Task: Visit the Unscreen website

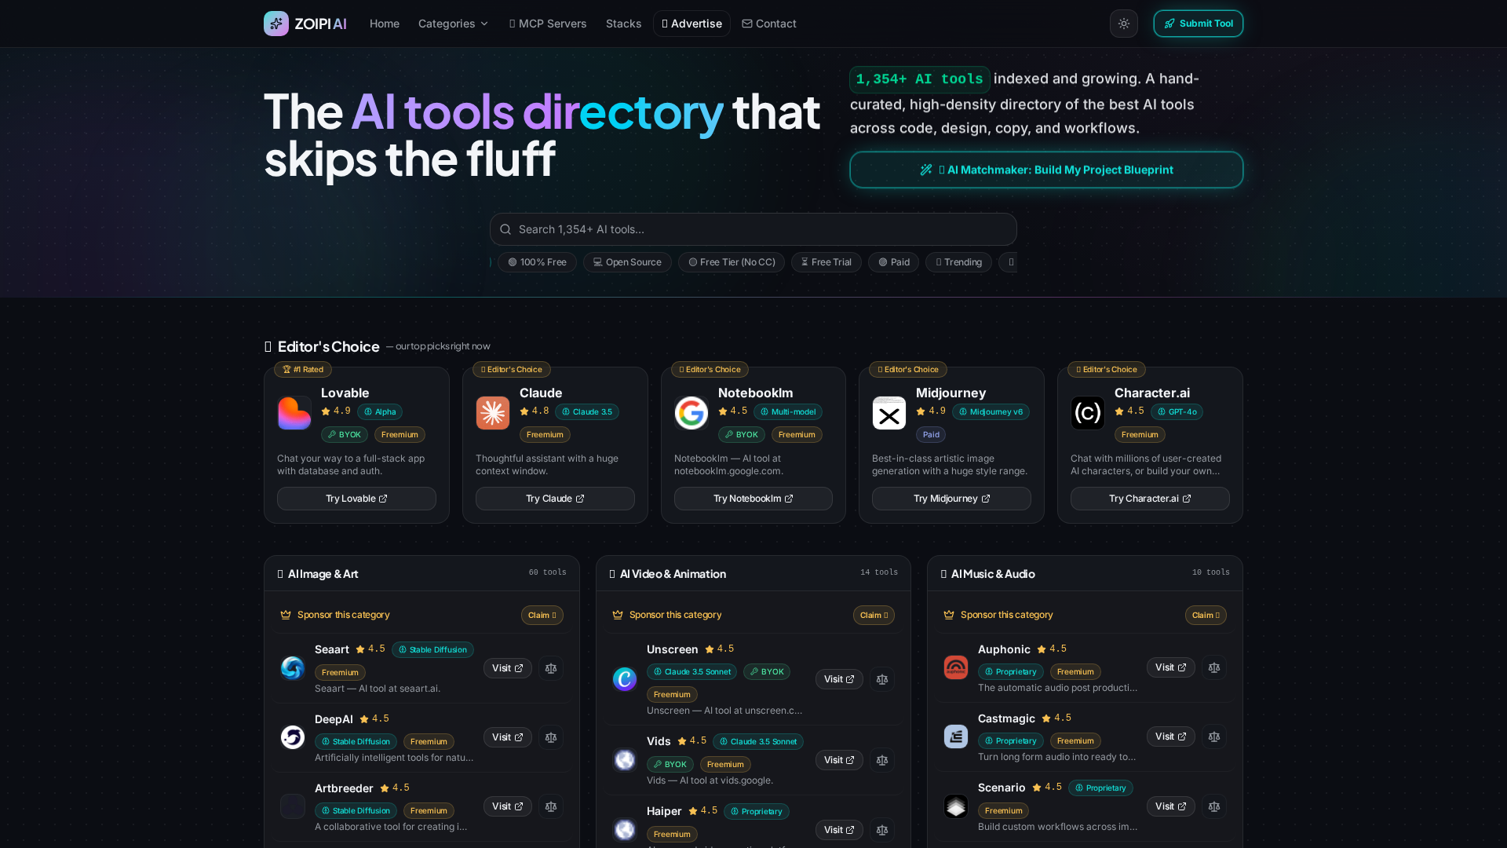Action: coord(839,679)
